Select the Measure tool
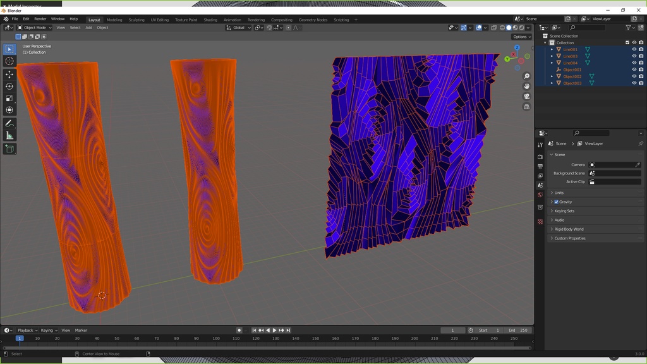This screenshot has height=364, width=647. point(9,135)
